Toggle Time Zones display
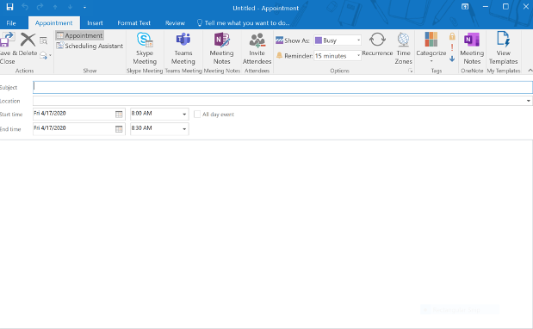Image resolution: width=533 pixels, height=329 pixels. [x=404, y=48]
